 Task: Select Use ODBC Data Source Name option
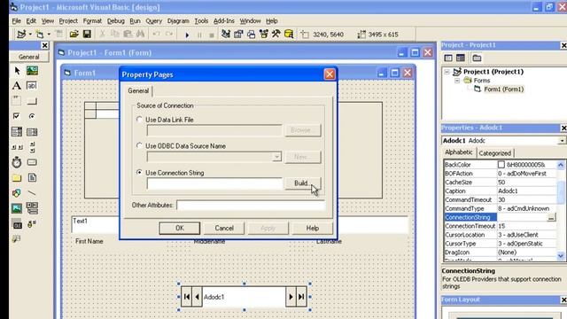pos(139,145)
